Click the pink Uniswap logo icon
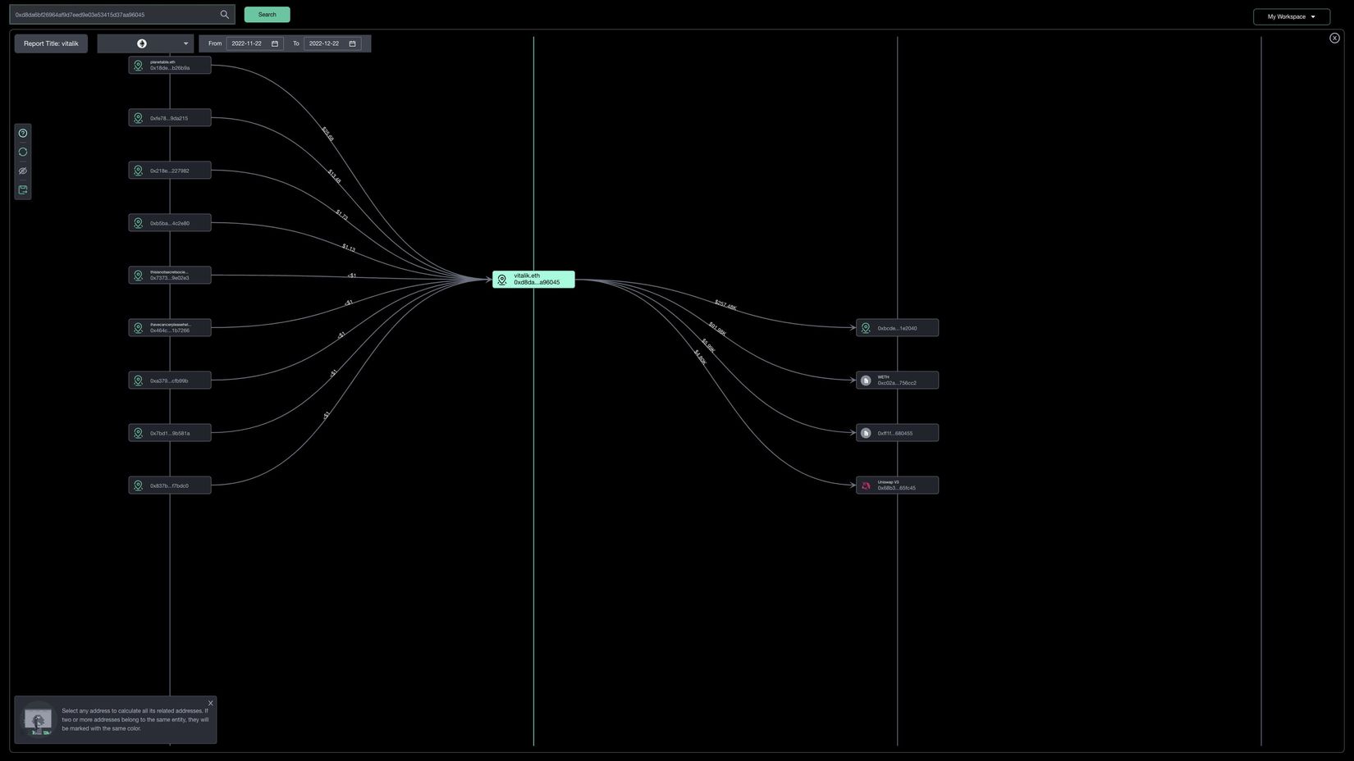Viewport: 1354px width, 761px height. click(866, 485)
